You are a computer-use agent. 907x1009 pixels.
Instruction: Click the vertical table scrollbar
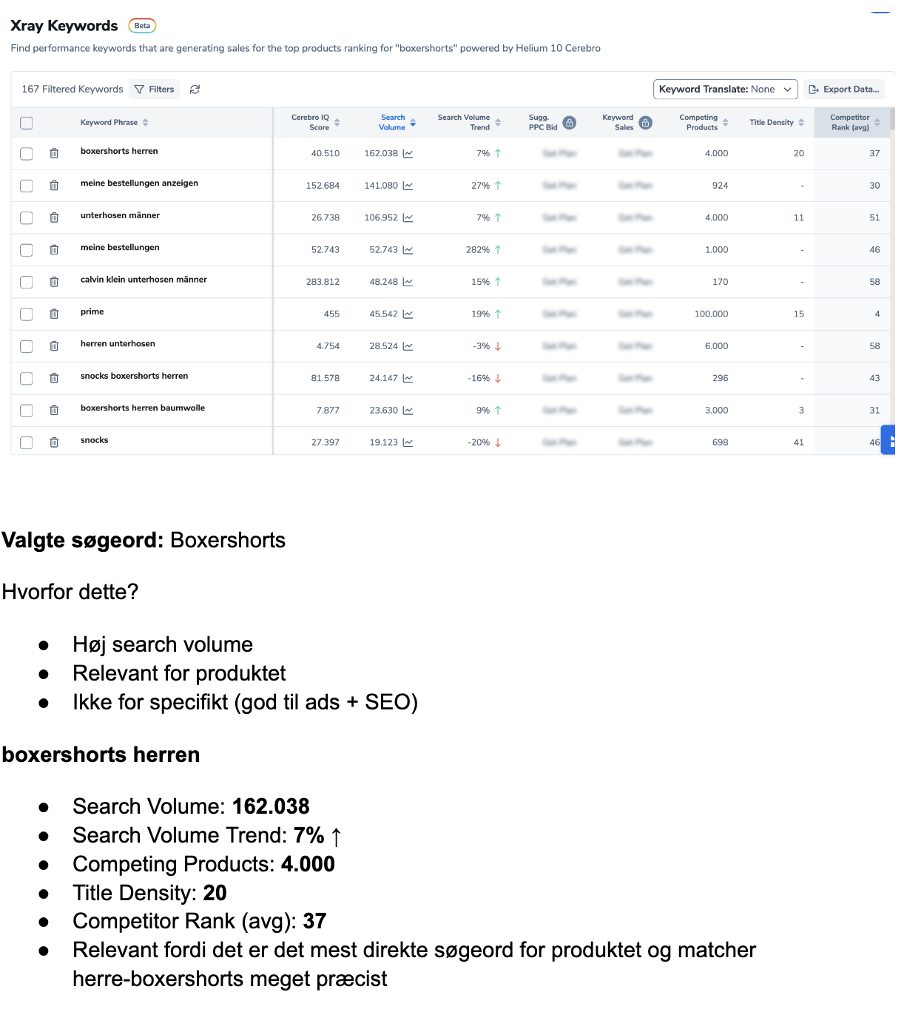pos(892,118)
